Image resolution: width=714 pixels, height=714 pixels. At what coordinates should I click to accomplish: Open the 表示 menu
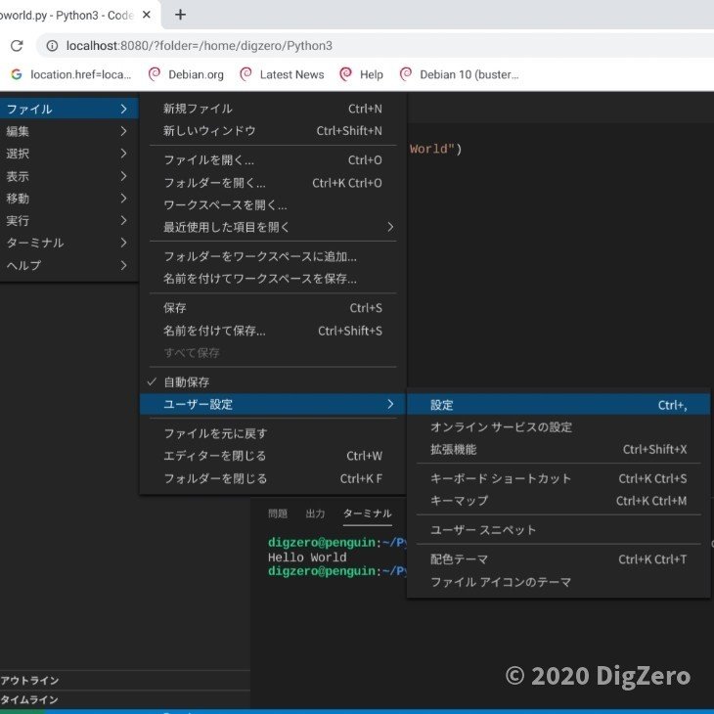click(x=68, y=176)
